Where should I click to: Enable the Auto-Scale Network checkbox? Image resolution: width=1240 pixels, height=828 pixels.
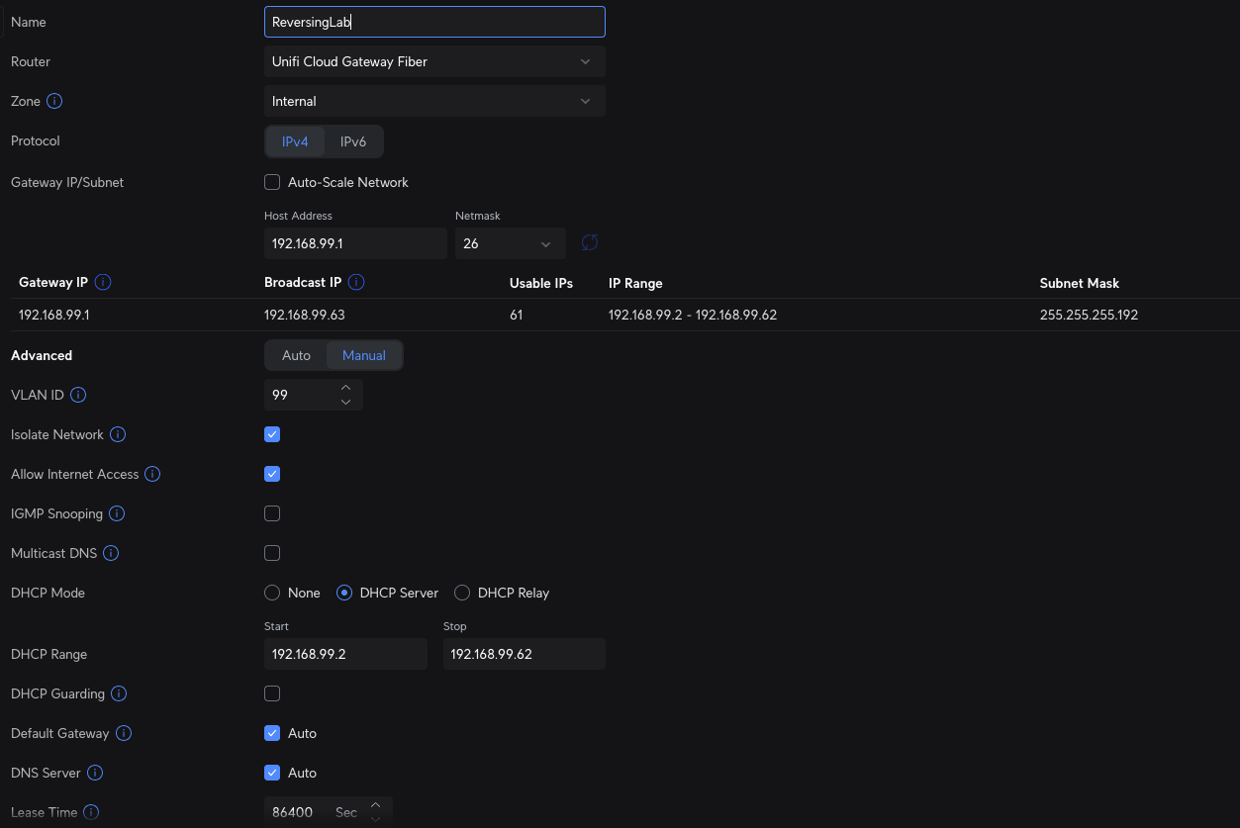(x=272, y=182)
